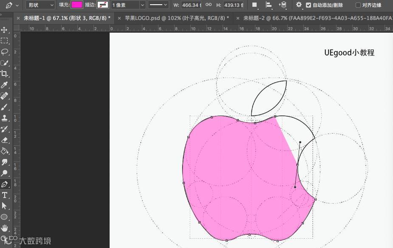
Task: Select the Eyedropper tool
Action: (x=4, y=85)
